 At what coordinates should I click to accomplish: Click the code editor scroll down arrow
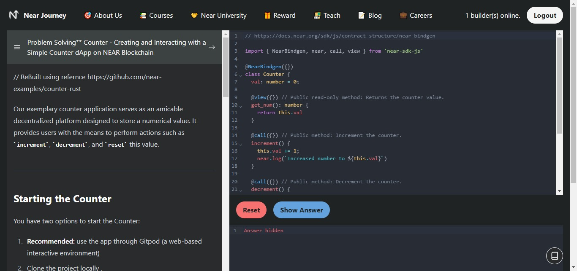(560, 191)
